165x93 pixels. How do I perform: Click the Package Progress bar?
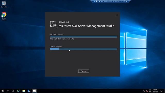pos(84,37)
